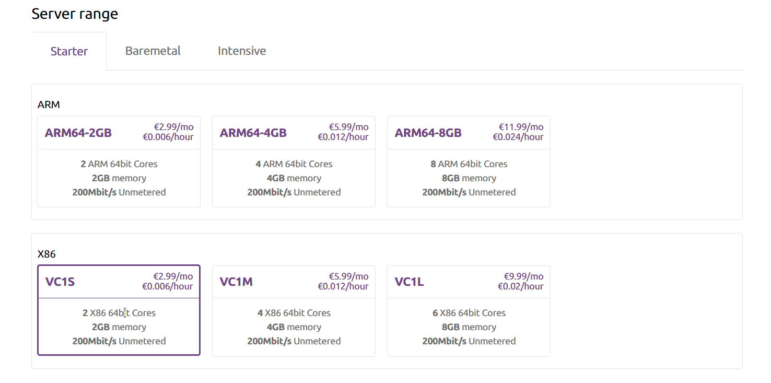This screenshot has height=383, width=771.
Task: Click the ARM section label
Action: 49,105
